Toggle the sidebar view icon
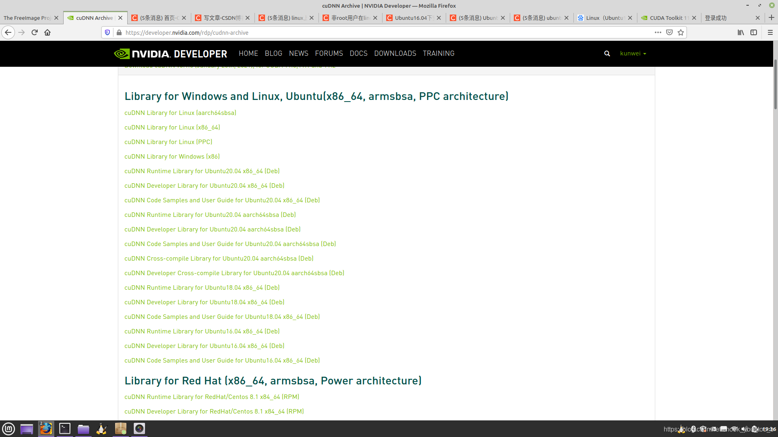The image size is (778, 437). click(754, 32)
